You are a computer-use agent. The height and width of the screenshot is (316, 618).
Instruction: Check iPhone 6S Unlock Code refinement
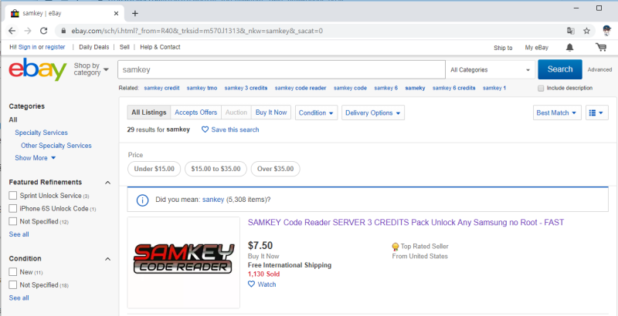click(13, 208)
